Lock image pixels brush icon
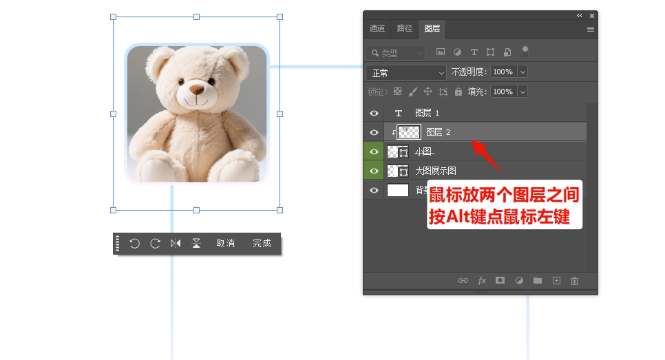665x360 pixels. point(412,92)
